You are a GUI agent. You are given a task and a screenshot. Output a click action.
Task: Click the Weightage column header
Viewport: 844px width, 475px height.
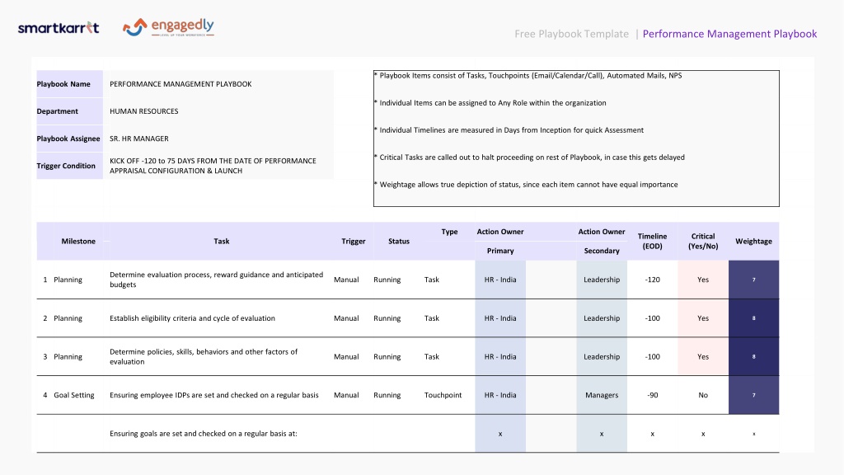(753, 242)
